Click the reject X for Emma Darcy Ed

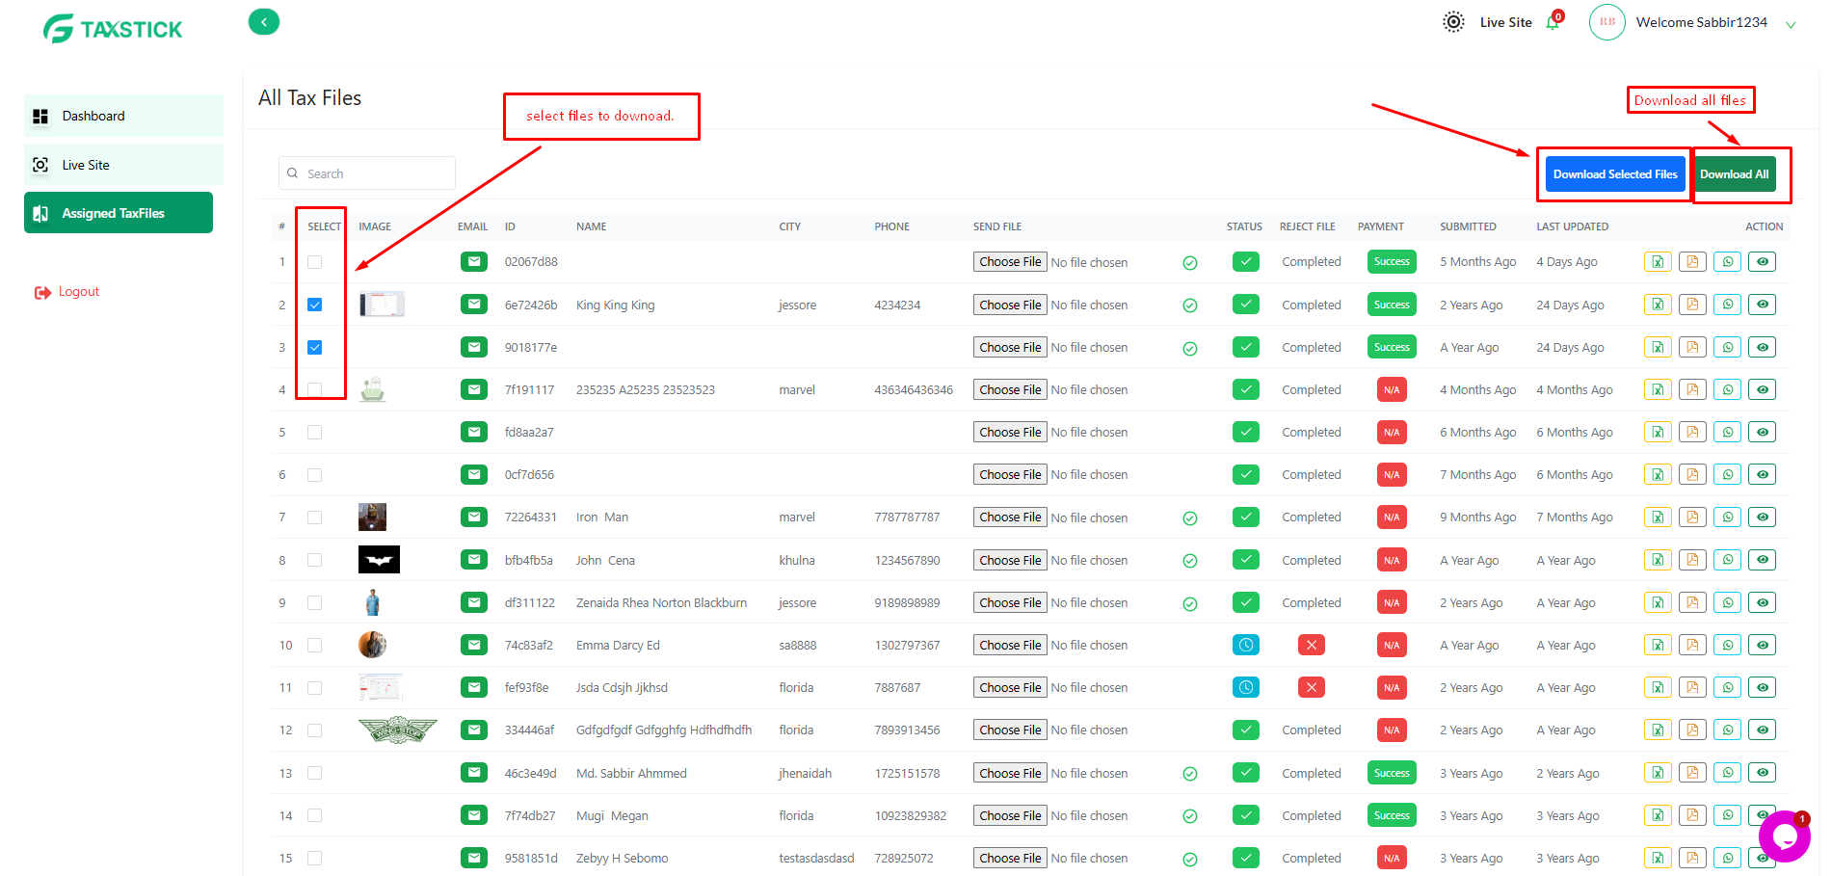tap(1311, 645)
